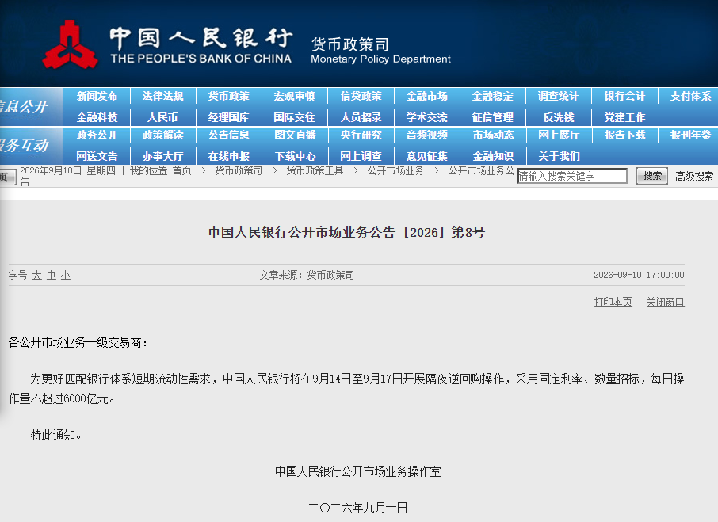
Task: Open the 征信管理 navigation item
Action: 493,117
